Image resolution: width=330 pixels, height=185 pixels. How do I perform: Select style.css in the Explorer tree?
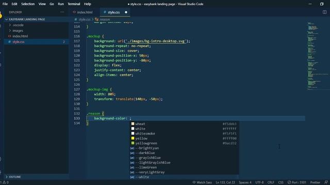[36, 42]
